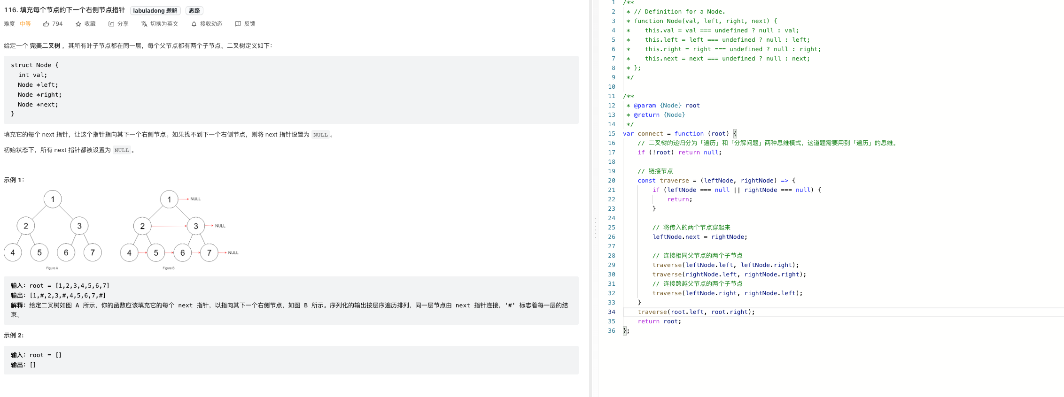Click line number 34 in editor
The height and width of the screenshot is (397, 1064).
612,312
